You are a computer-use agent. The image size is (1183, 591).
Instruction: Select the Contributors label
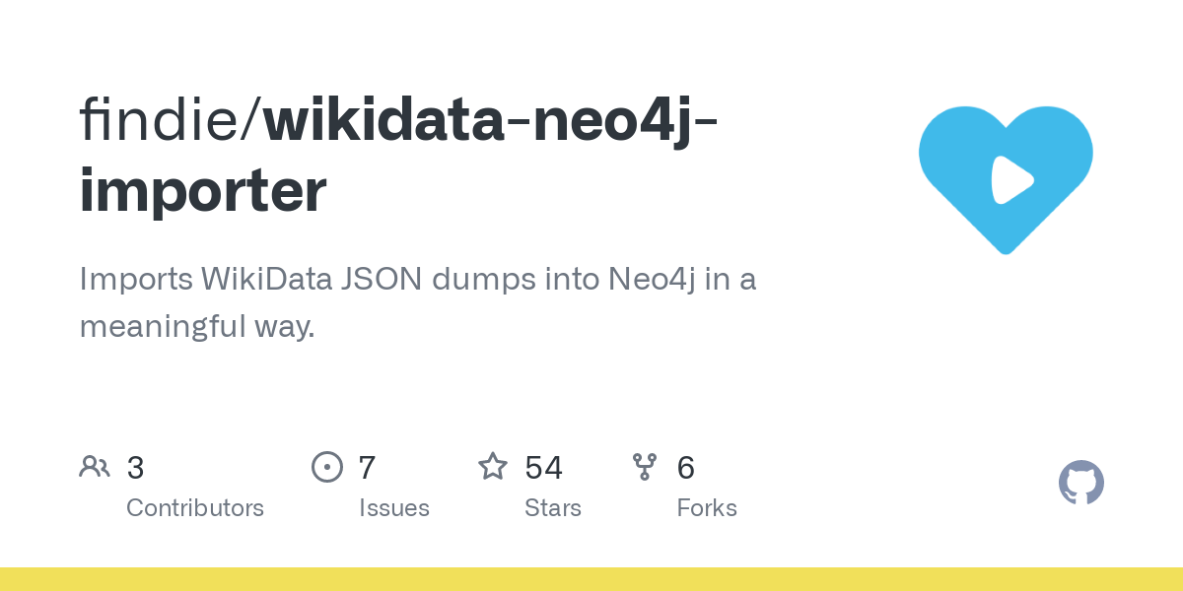tap(195, 508)
